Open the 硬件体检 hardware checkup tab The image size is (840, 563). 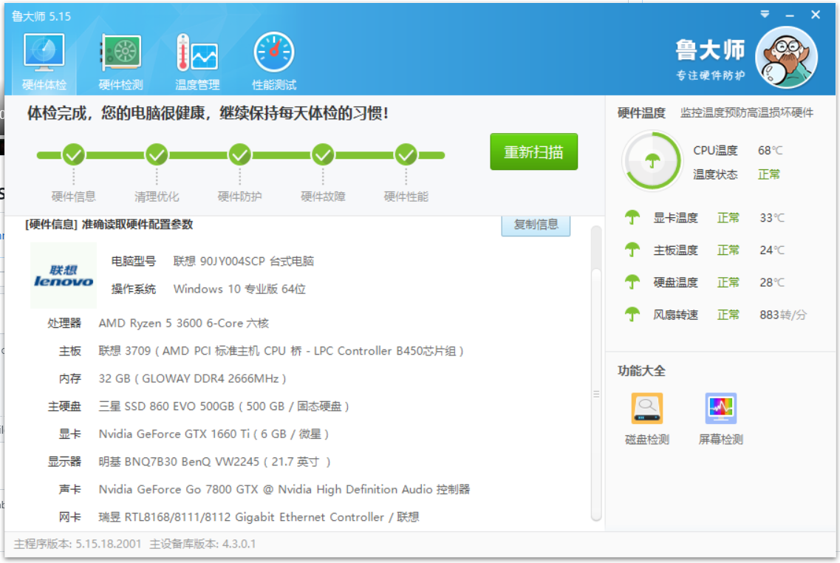click(x=44, y=61)
